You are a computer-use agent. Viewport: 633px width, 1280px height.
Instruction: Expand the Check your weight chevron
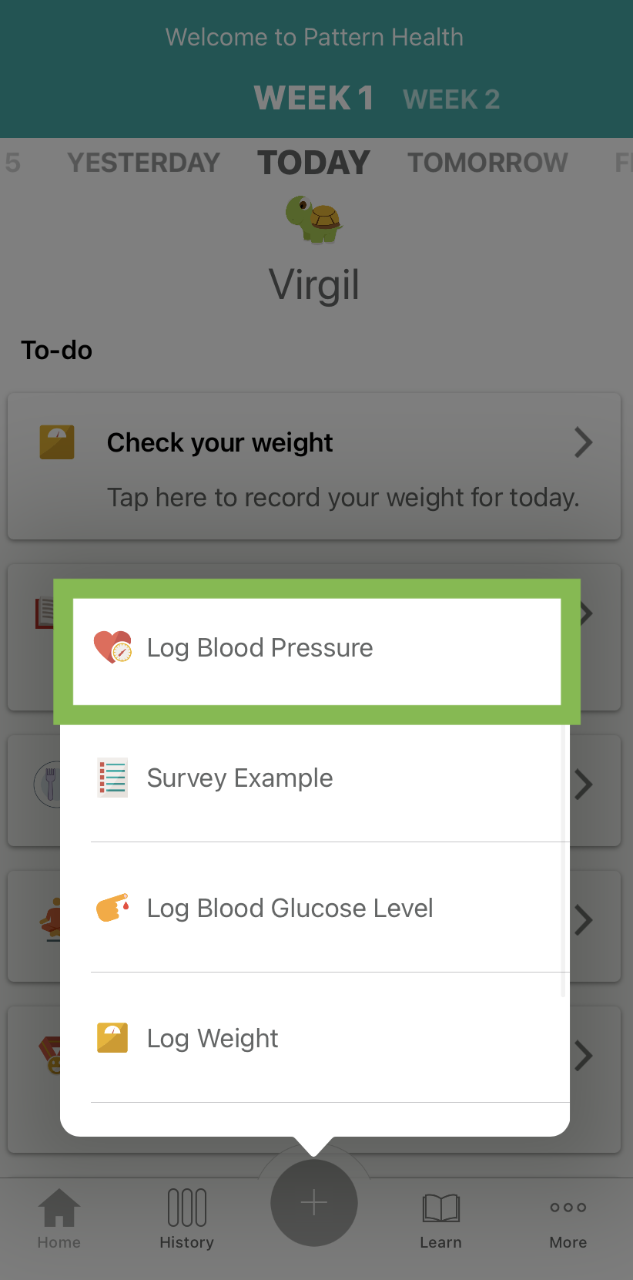(584, 442)
